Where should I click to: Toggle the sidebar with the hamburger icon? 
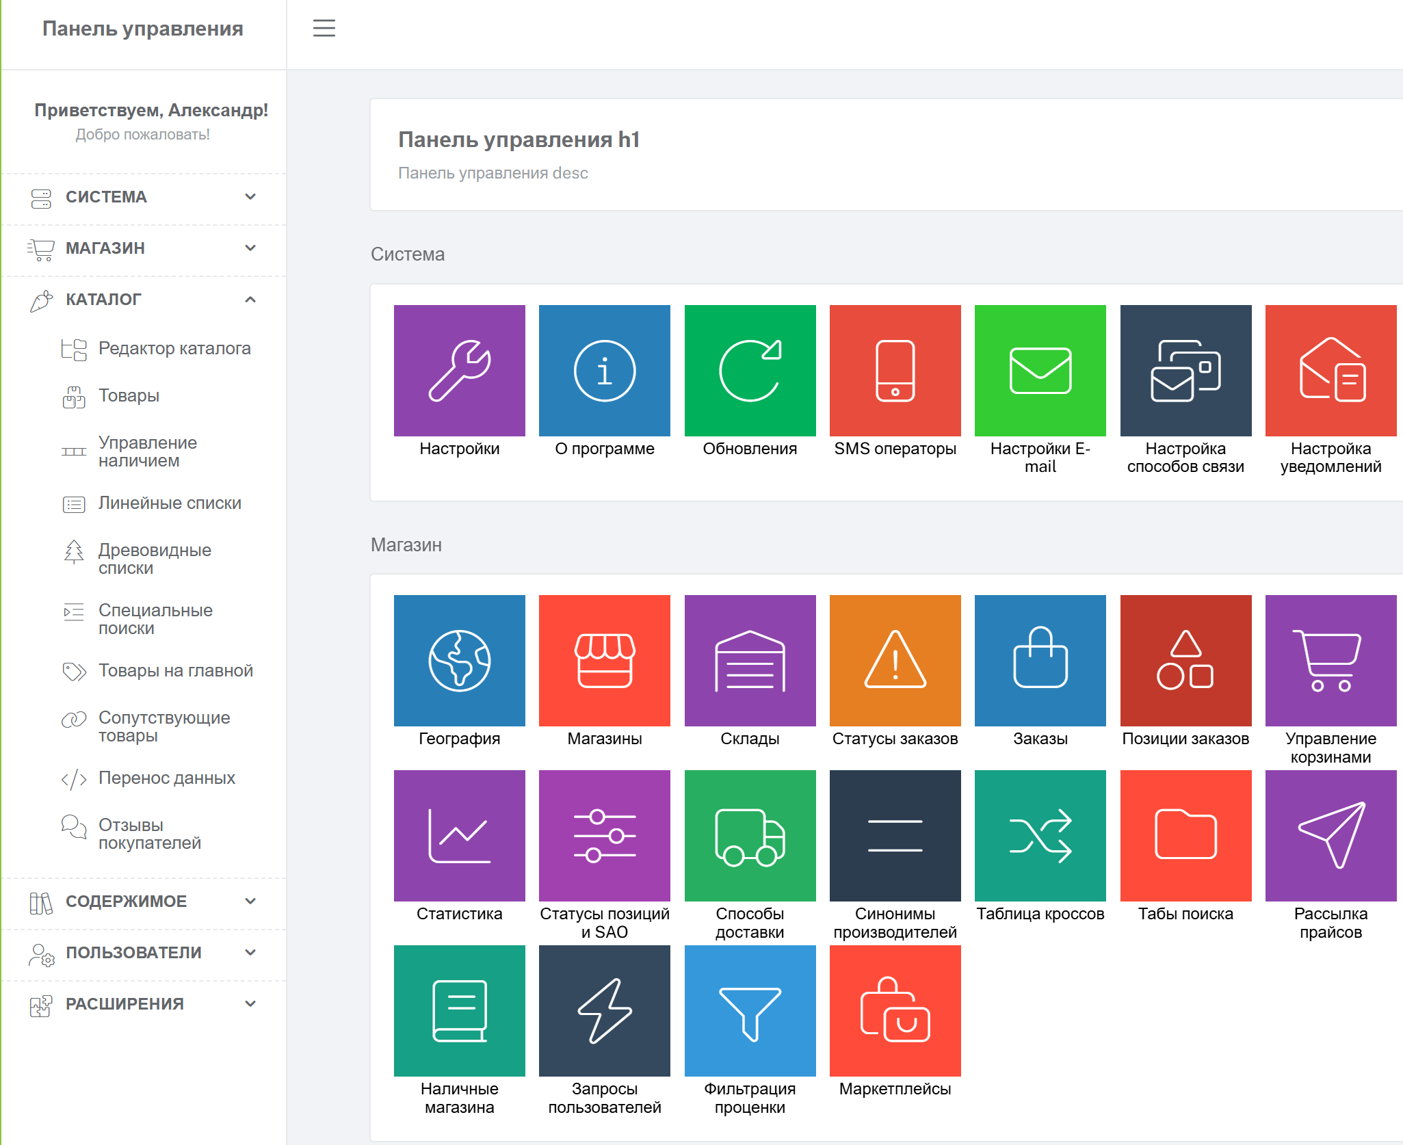tap(324, 28)
